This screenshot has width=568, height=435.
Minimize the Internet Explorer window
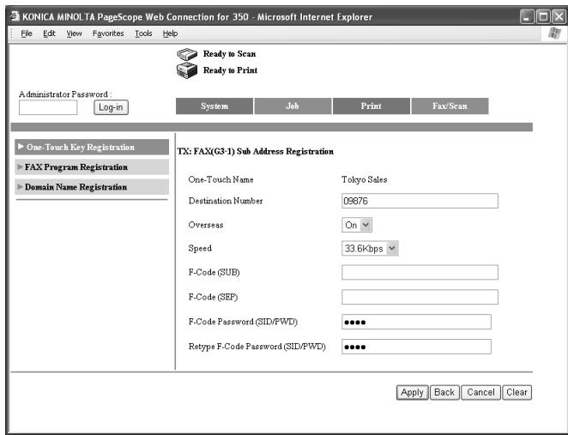527,16
